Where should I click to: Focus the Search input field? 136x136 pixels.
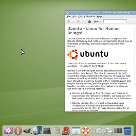coord(115,21)
